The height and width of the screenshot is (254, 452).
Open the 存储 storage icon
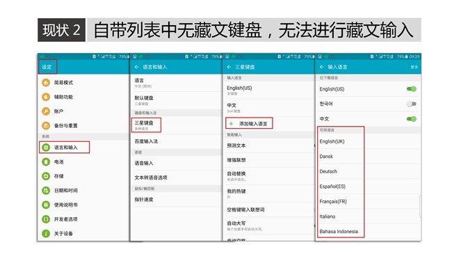tap(46, 176)
